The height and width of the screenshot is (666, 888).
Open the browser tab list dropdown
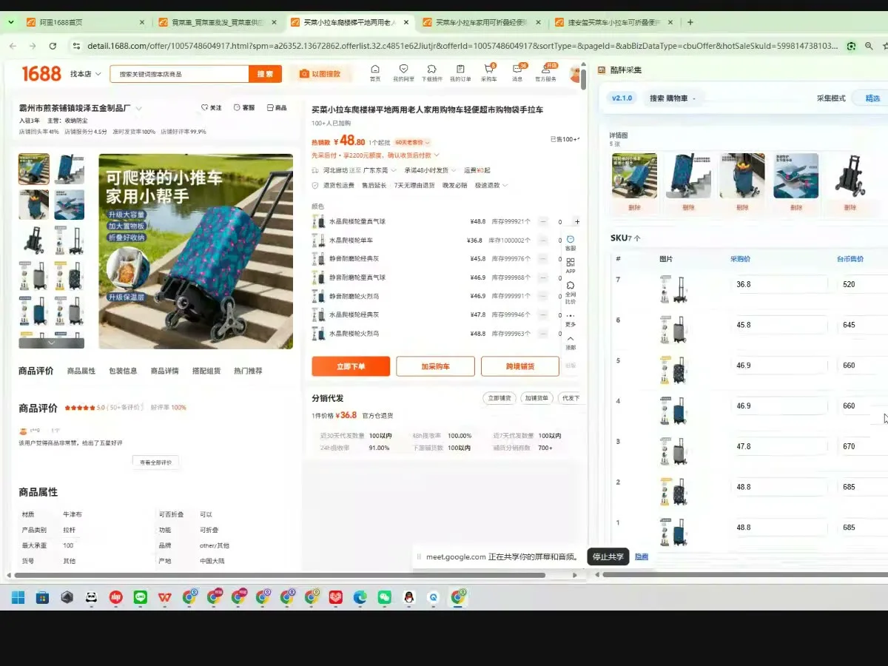10,22
